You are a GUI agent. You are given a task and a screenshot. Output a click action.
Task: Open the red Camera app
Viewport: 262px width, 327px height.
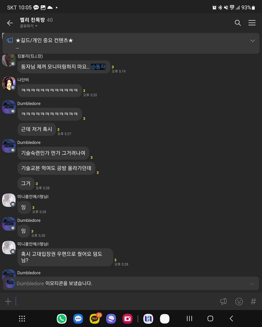point(127,319)
